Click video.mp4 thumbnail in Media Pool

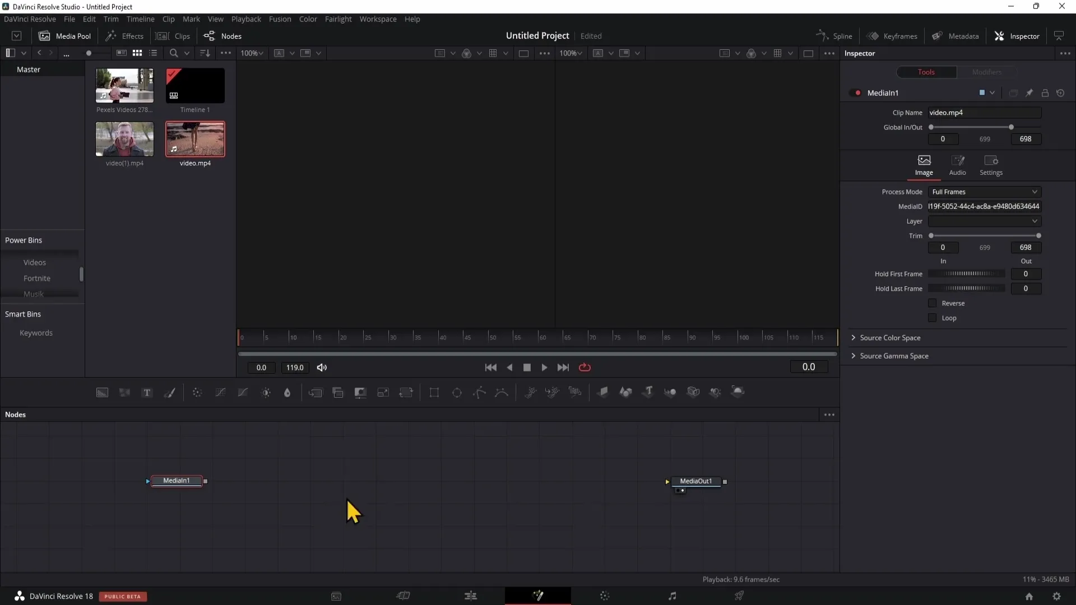pyautogui.click(x=195, y=139)
